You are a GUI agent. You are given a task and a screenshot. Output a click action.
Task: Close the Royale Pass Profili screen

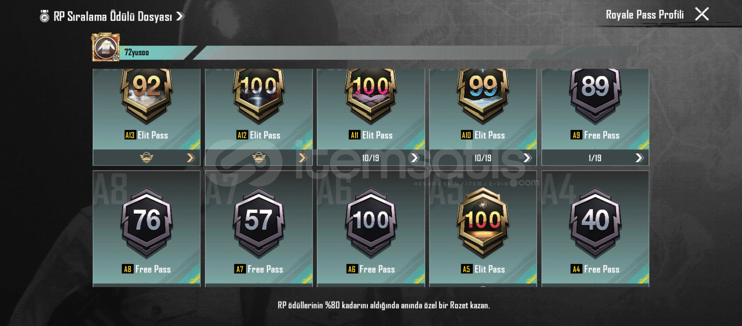point(702,14)
